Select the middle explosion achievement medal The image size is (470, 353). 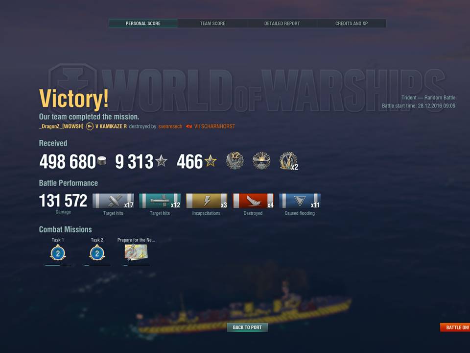tap(261, 161)
